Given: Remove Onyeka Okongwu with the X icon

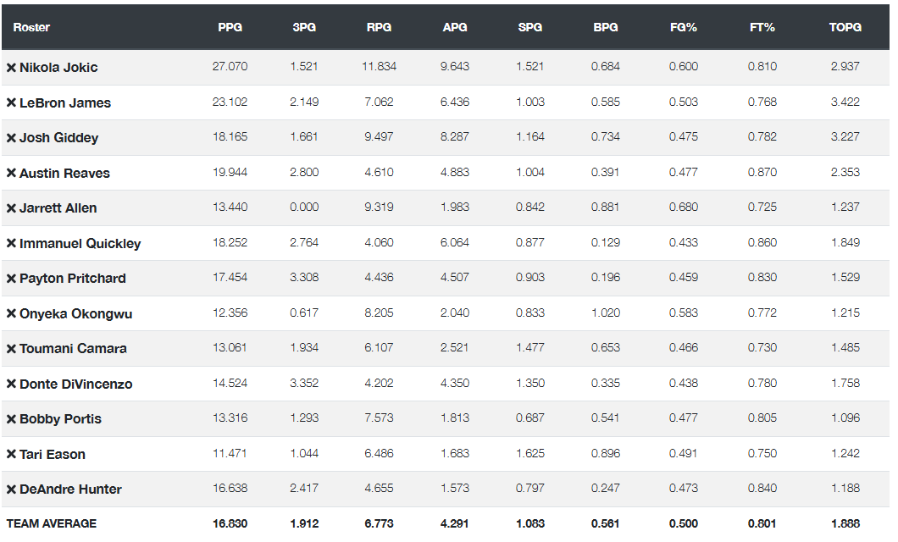Looking at the screenshot, I should tap(12, 314).
